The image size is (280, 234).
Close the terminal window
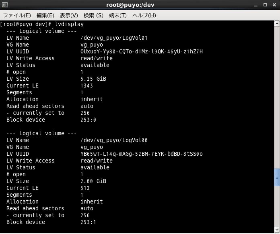click(274, 5)
